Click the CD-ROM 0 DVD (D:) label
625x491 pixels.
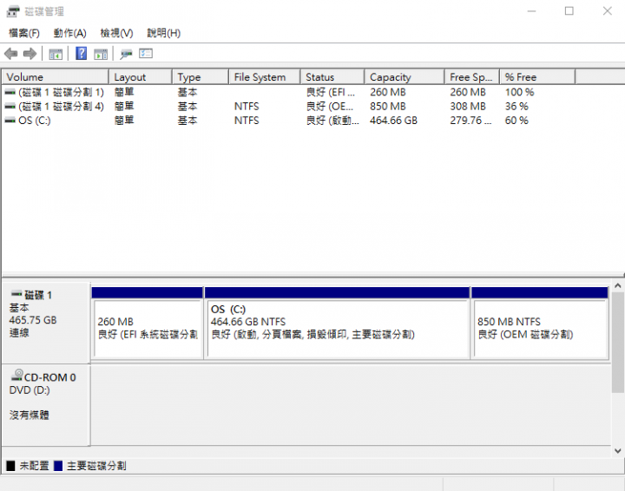45,405
